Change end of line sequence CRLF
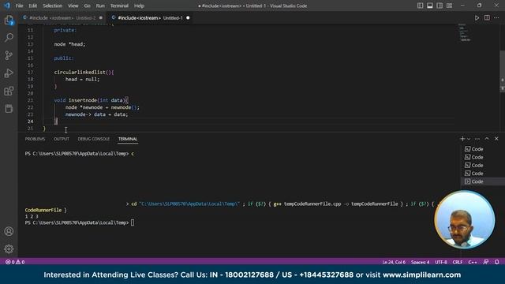 click(x=458, y=262)
